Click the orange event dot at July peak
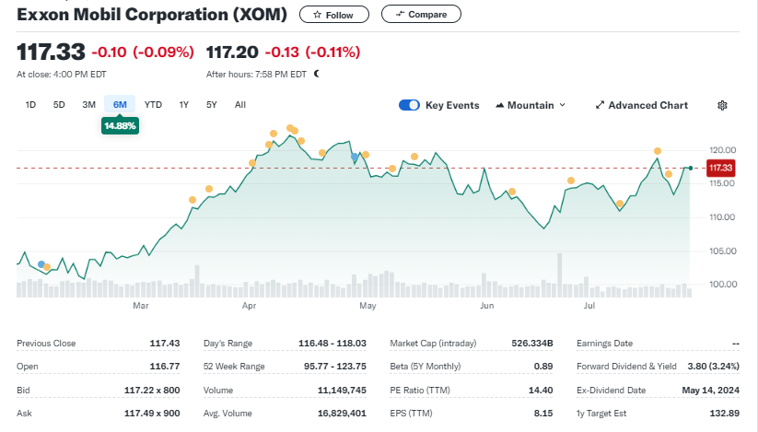This screenshot has height=432, width=758. [658, 151]
